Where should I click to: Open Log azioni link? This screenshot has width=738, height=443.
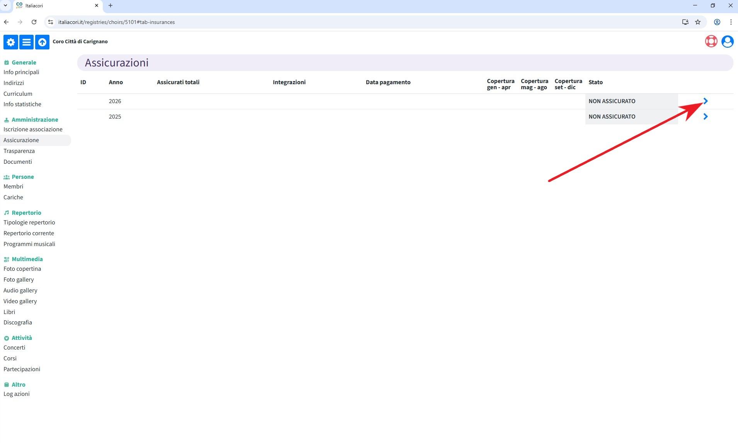(x=17, y=394)
